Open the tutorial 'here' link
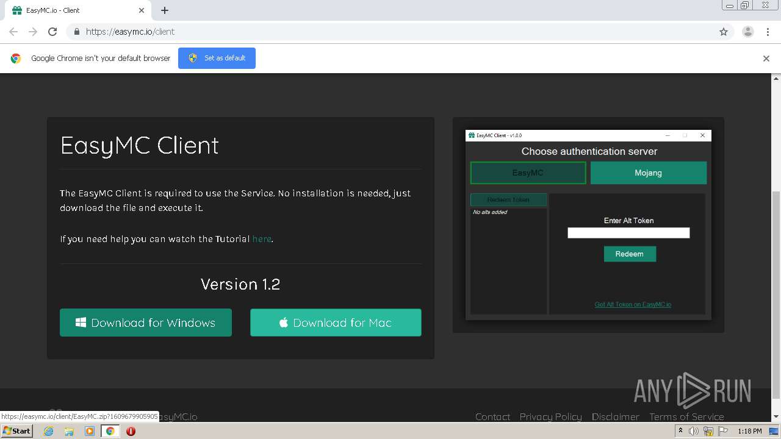The image size is (781, 439). click(262, 239)
